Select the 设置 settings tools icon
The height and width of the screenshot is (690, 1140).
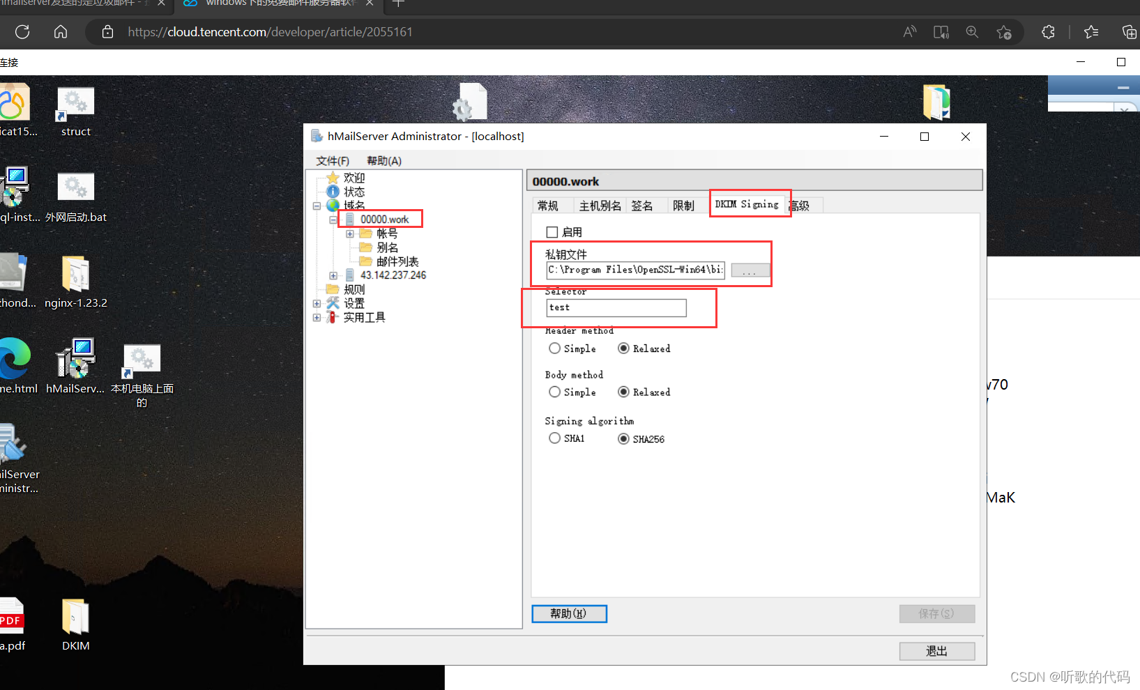[333, 302]
